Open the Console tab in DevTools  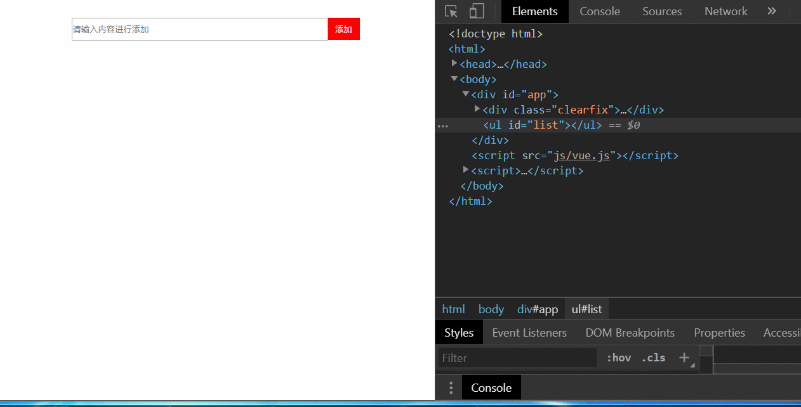[600, 11]
